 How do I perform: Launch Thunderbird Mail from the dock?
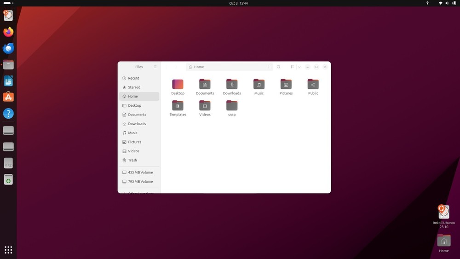click(8, 48)
